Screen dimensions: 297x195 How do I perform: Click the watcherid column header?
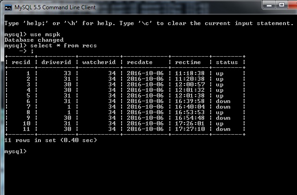click(98, 62)
